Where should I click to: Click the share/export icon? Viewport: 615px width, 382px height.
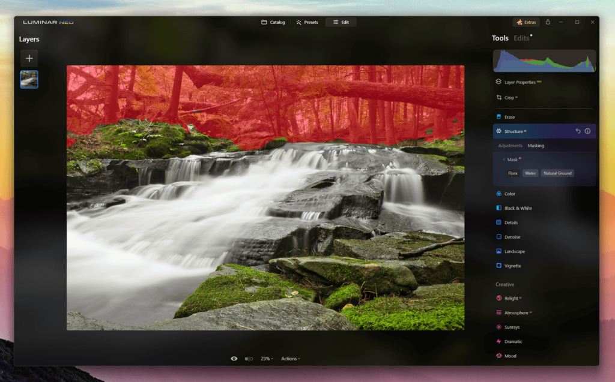(x=548, y=22)
